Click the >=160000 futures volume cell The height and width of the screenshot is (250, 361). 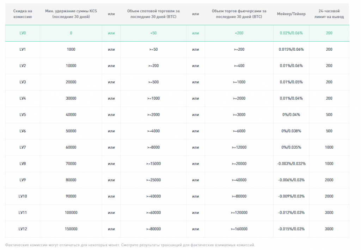pos(239,229)
